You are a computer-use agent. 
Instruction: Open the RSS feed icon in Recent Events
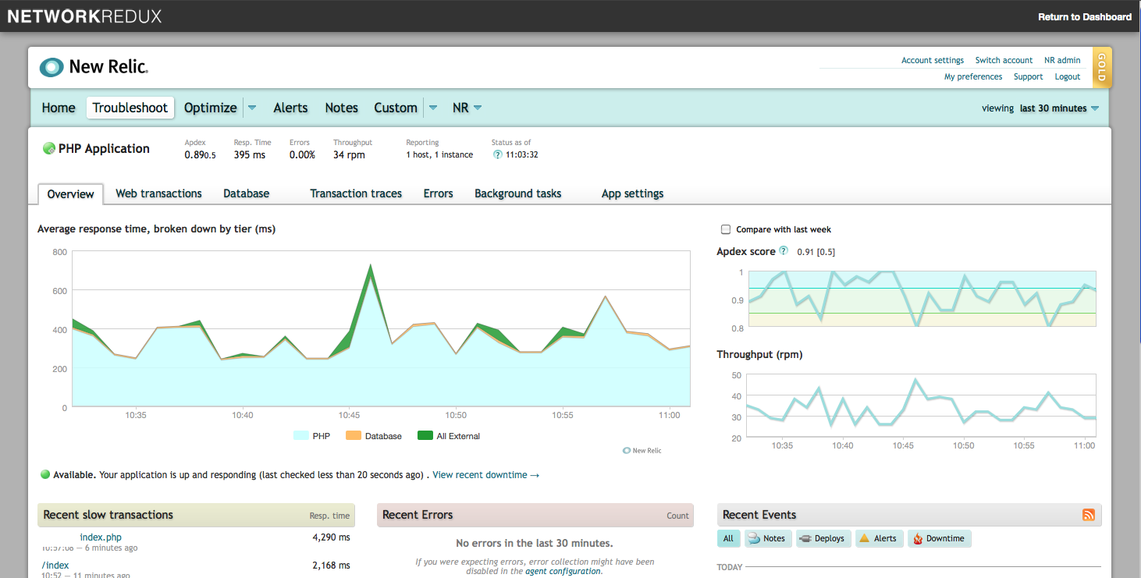click(1089, 515)
